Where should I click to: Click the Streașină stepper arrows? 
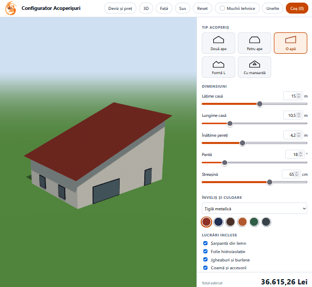[297, 174]
